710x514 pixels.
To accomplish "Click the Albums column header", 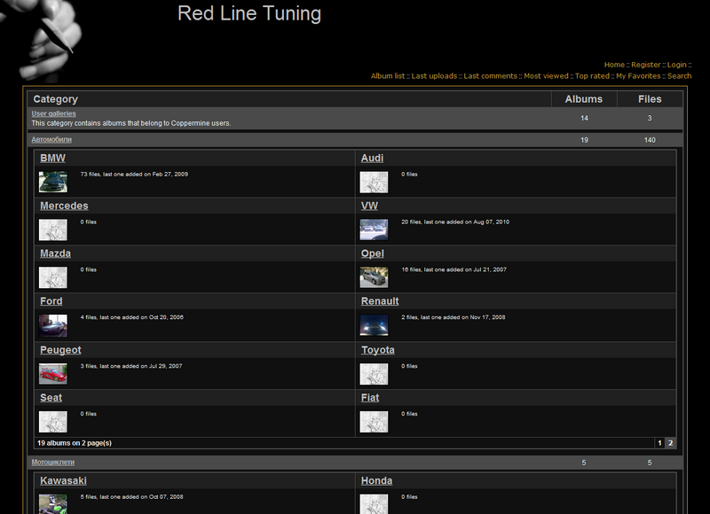I will click(584, 99).
